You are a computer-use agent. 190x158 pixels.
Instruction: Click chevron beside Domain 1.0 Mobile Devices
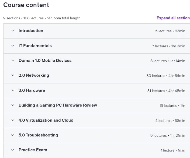[13, 61]
